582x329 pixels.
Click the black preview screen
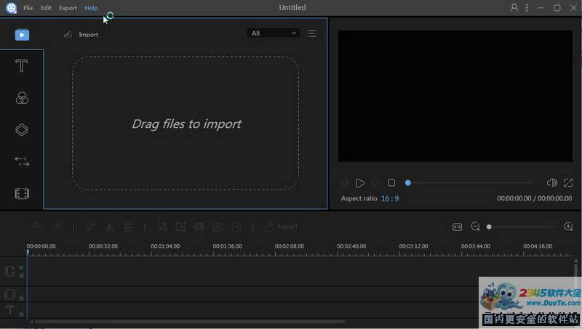tap(455, 97)
